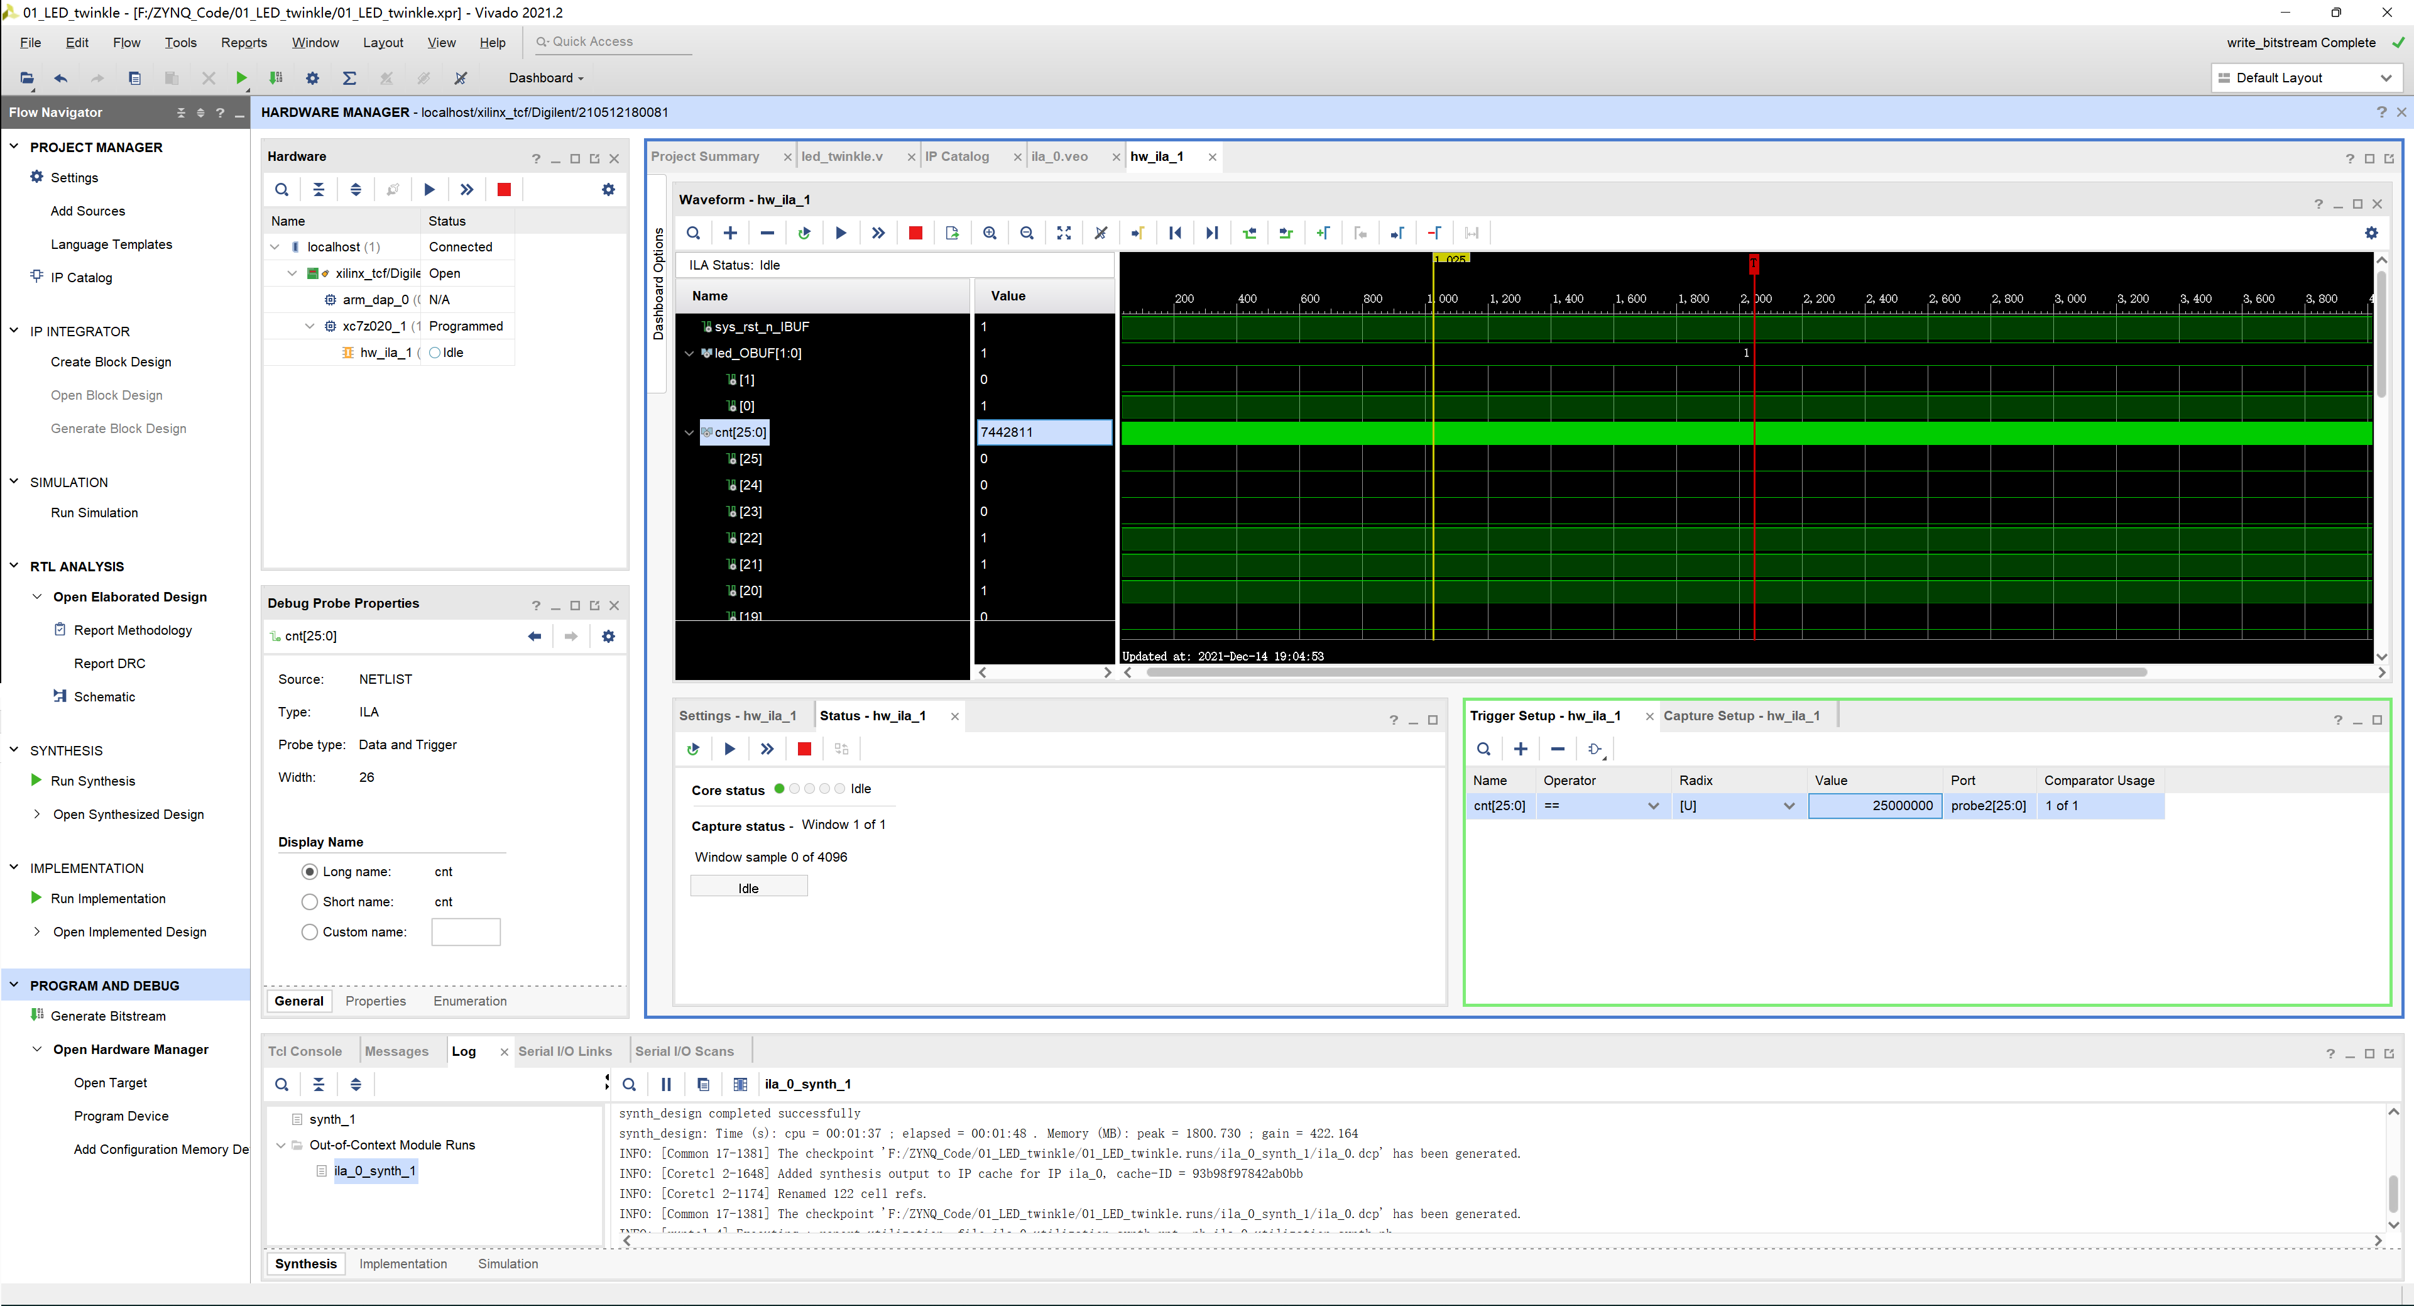This screenshot has height=1306, width=2414.
Task: Toggle auto re-trigger in Waveform toolbar
Action: 804,233
